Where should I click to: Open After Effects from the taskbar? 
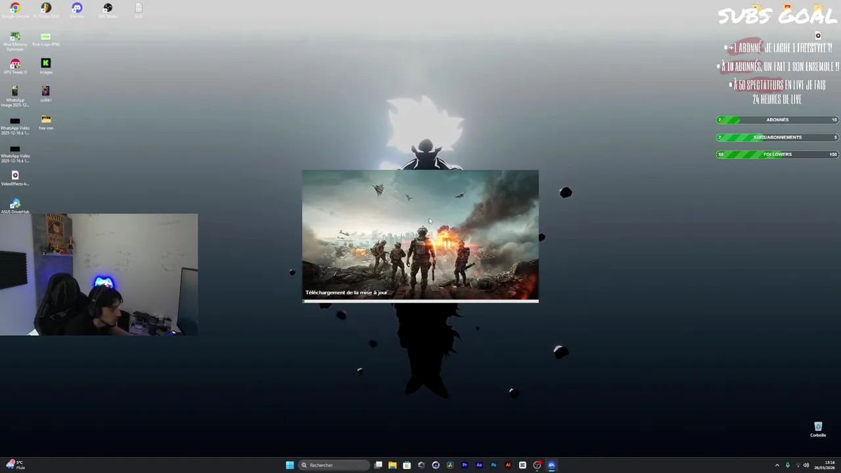tap(479, 465)
